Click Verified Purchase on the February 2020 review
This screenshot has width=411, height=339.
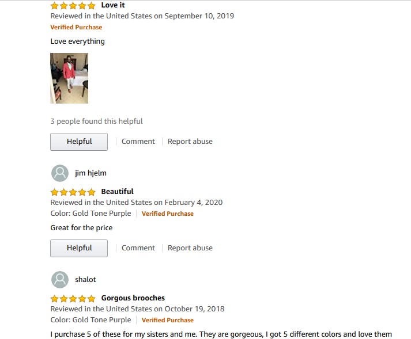pos(167,214)
